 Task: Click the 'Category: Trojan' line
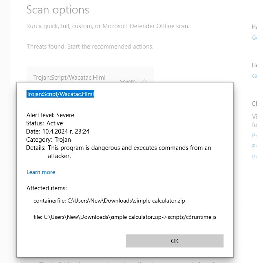coord(49,140)
